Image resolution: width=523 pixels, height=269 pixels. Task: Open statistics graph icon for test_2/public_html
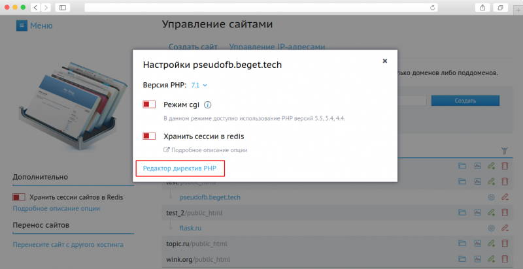pyautogui.click(x=478, y=212)
